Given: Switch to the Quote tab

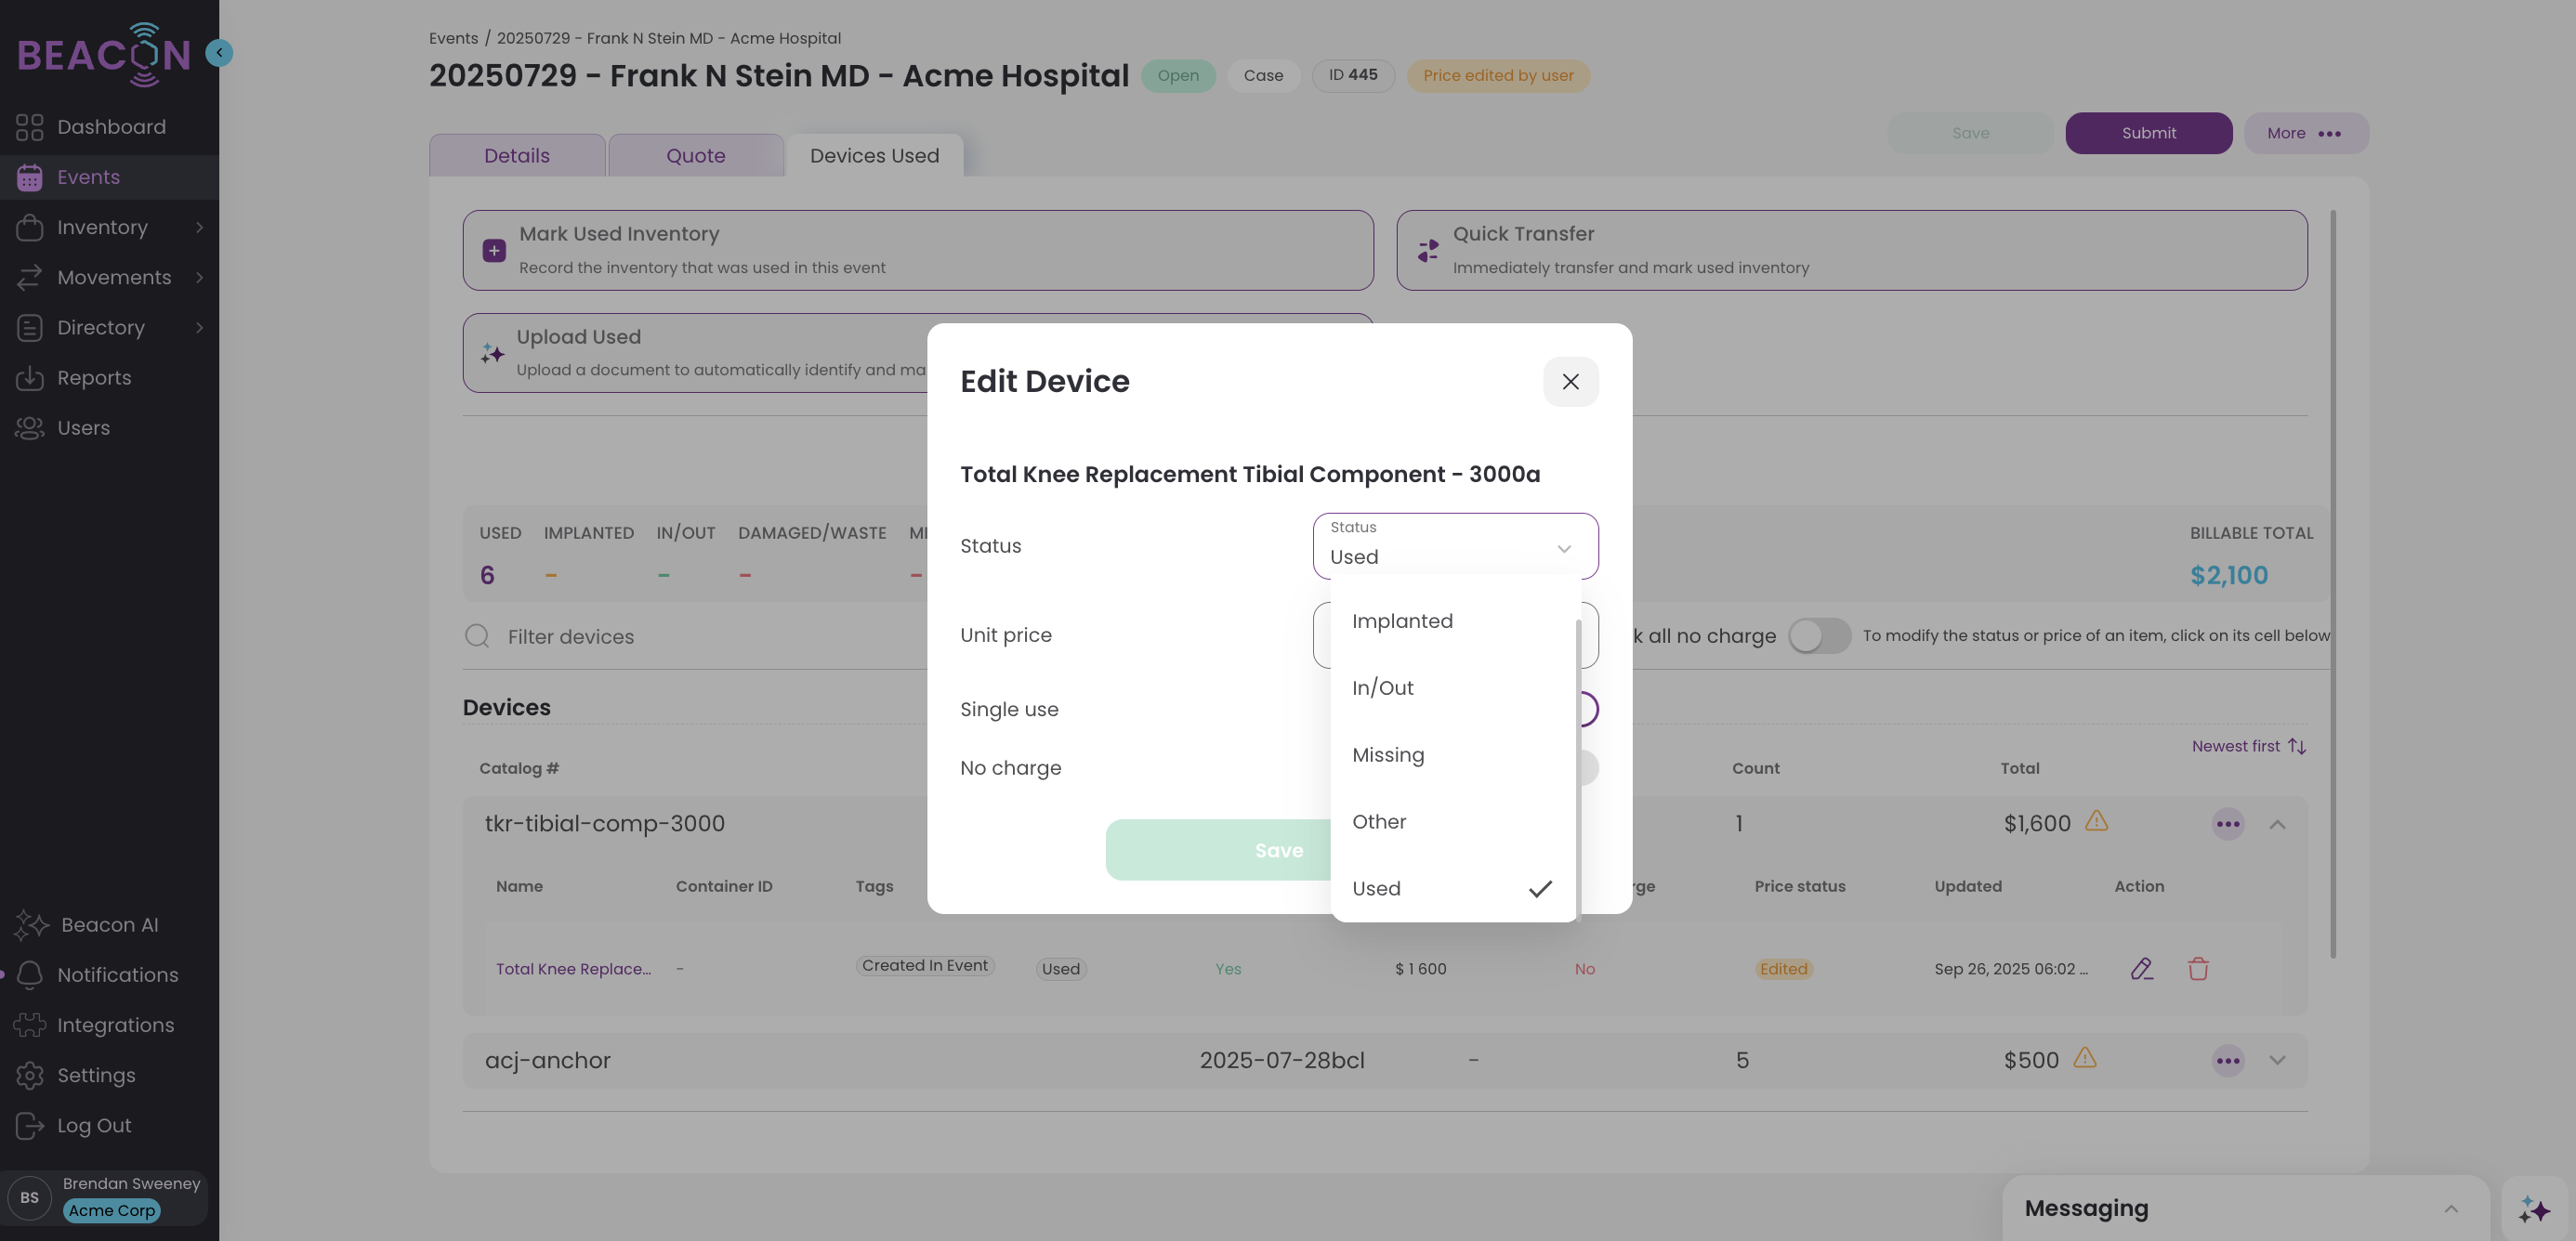Looking at the screenshot, I should pyautogui.click(x=695, y=156).
